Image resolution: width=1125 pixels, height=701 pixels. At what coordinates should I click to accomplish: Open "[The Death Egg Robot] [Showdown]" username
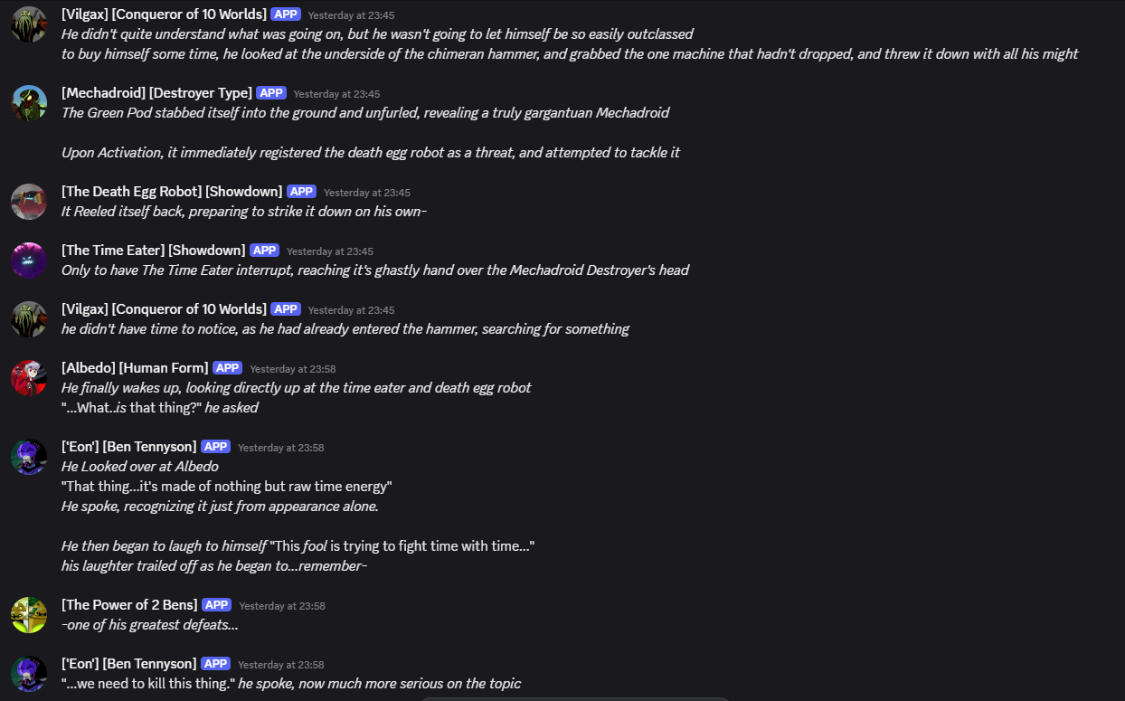coord(172,192)
